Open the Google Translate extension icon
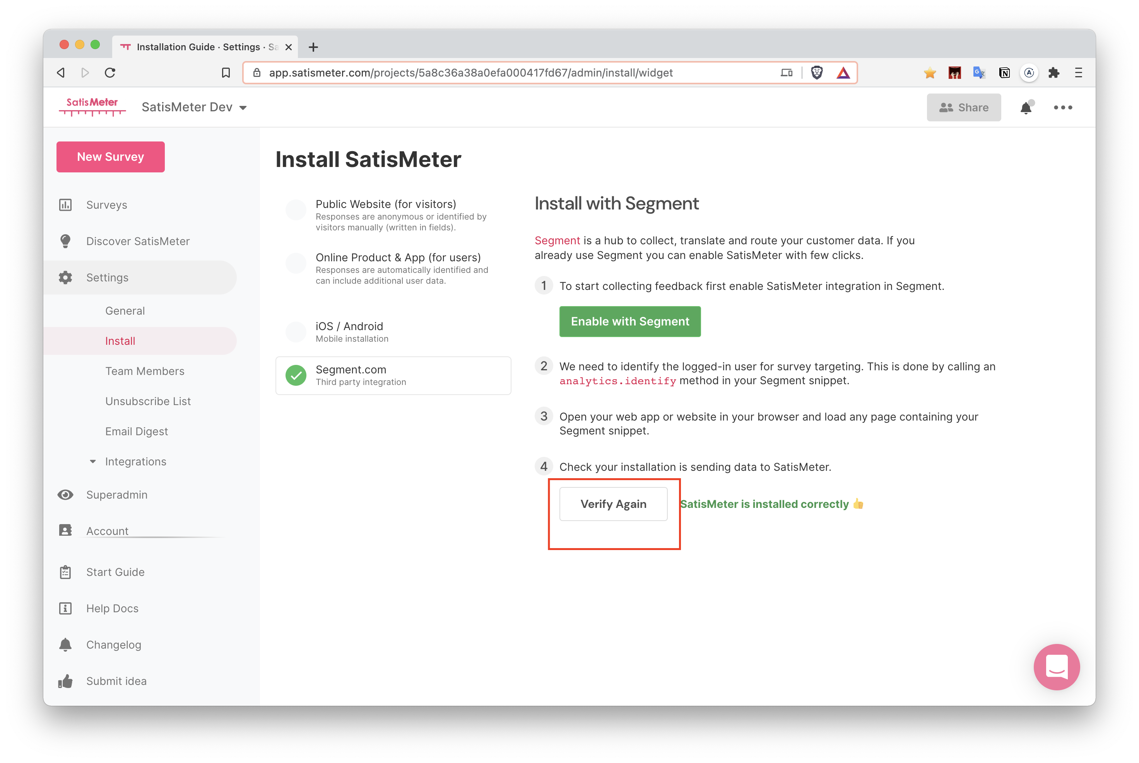This screenshot has width=1139, height=763. pos(979,73)
